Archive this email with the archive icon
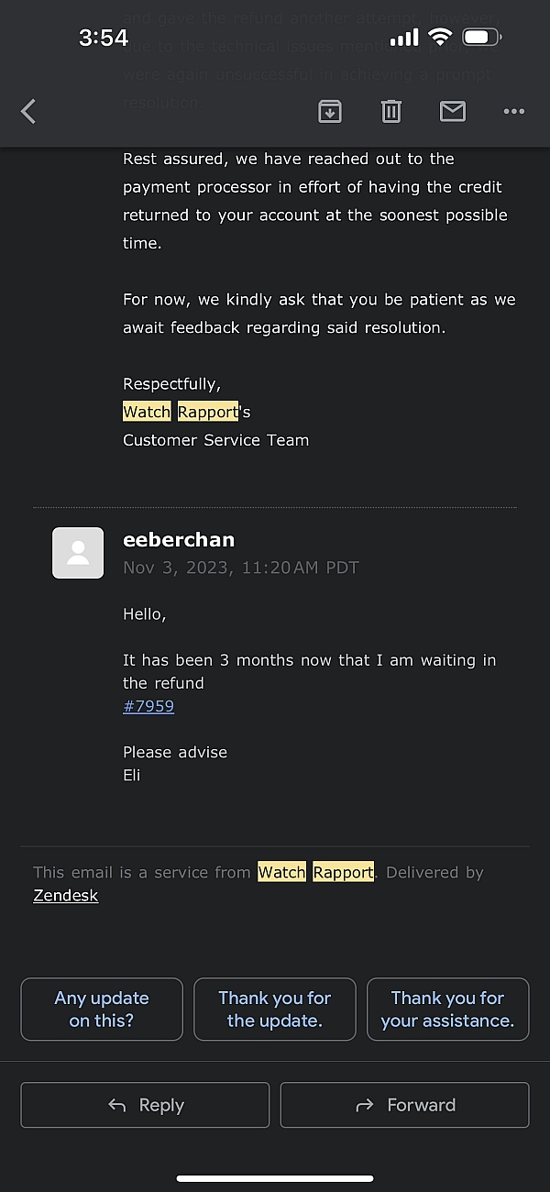Image resolution: width=550 pixels, height=1192 pixels. coord(330,112)
